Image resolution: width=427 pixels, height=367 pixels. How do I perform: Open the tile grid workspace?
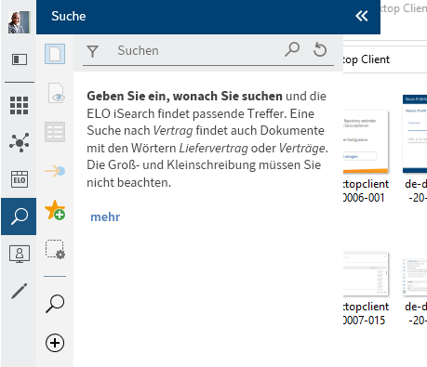[20, 105]
